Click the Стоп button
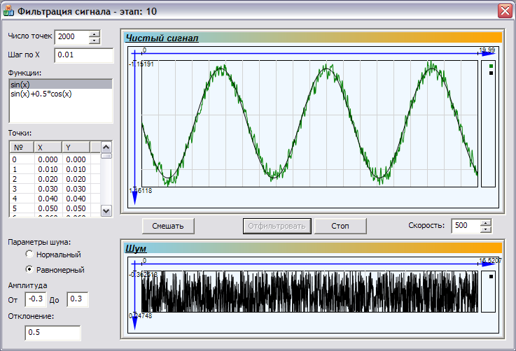Image resolution: width=516 pixels, height=351 pixels. click(x=340, y=226)
